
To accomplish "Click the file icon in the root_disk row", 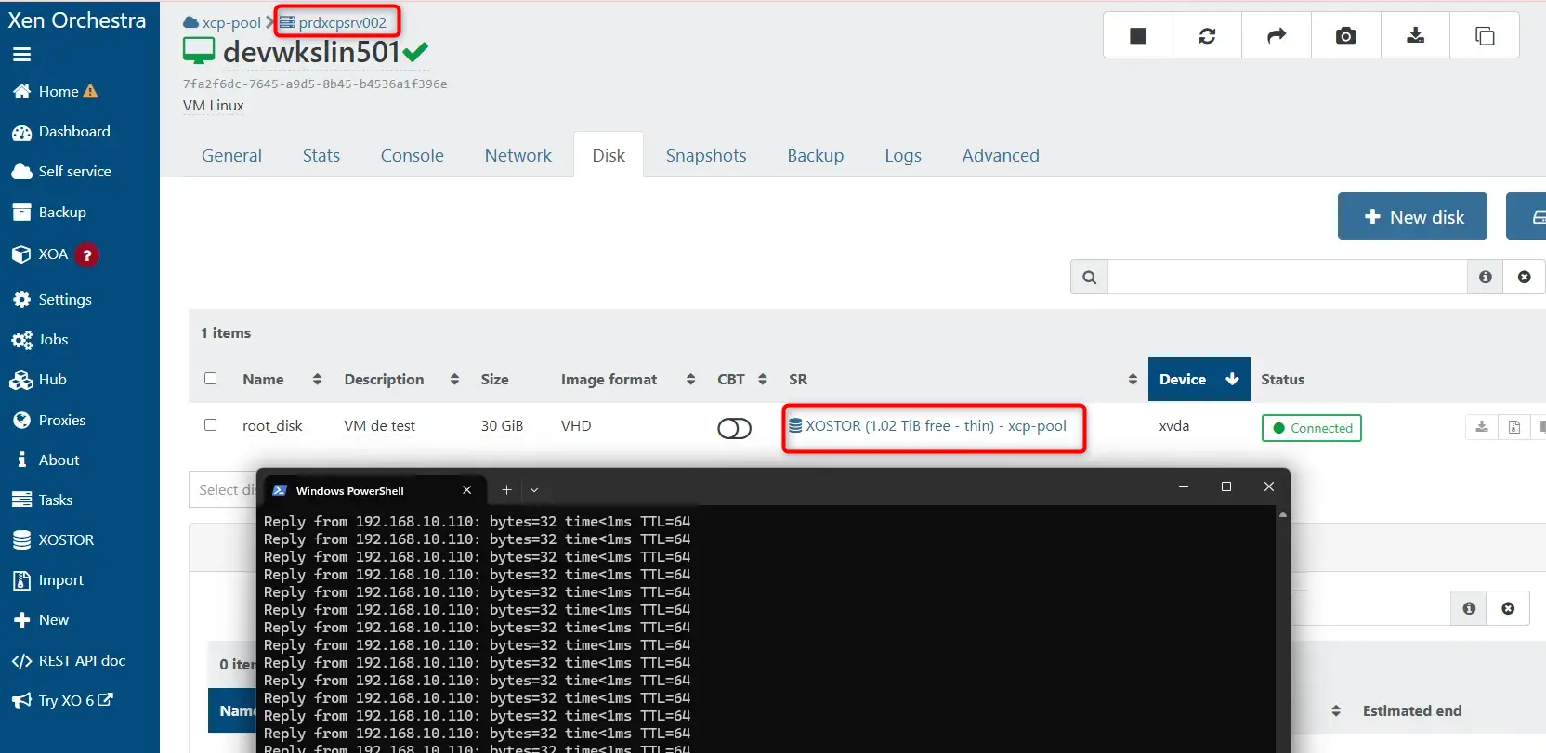I will pyautogui.click(x=1514, y=427).
